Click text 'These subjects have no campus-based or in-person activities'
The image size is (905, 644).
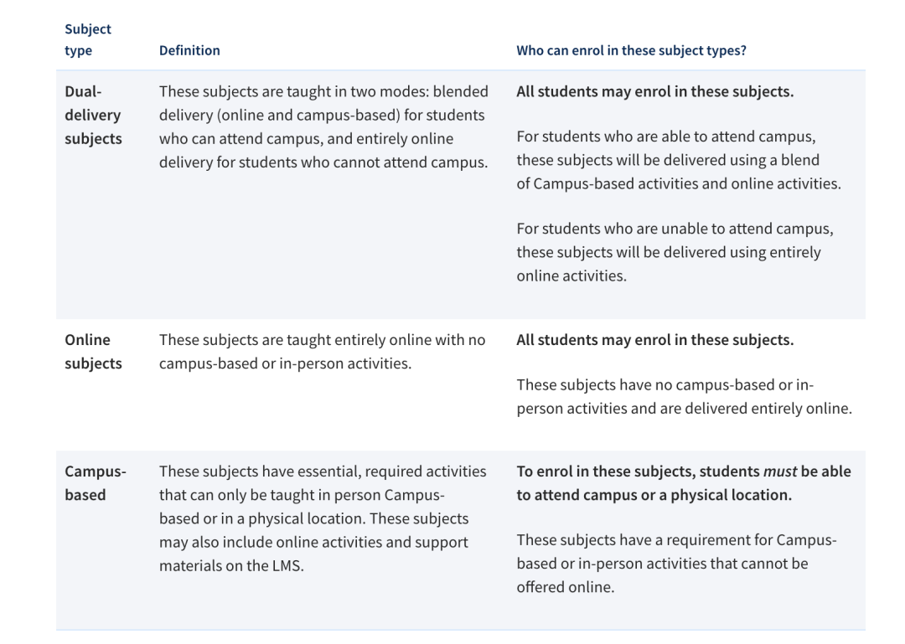(x=684, y=396)
